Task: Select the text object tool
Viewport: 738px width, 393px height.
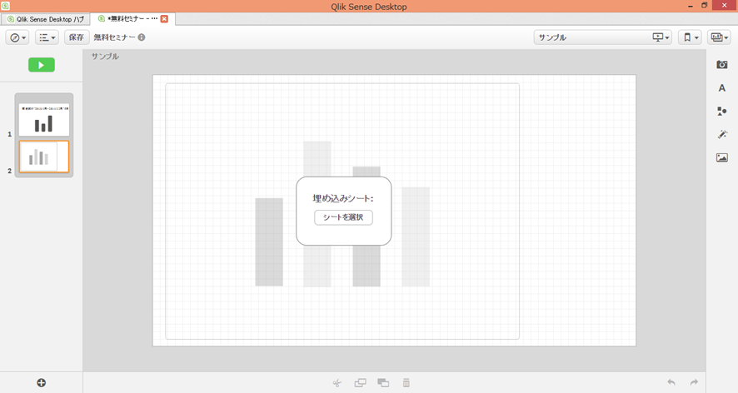Action: (721, 87)
